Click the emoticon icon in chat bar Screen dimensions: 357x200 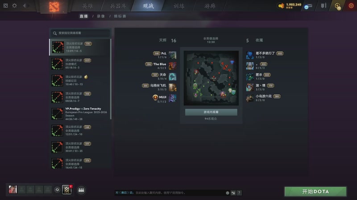tap(228, 193)
